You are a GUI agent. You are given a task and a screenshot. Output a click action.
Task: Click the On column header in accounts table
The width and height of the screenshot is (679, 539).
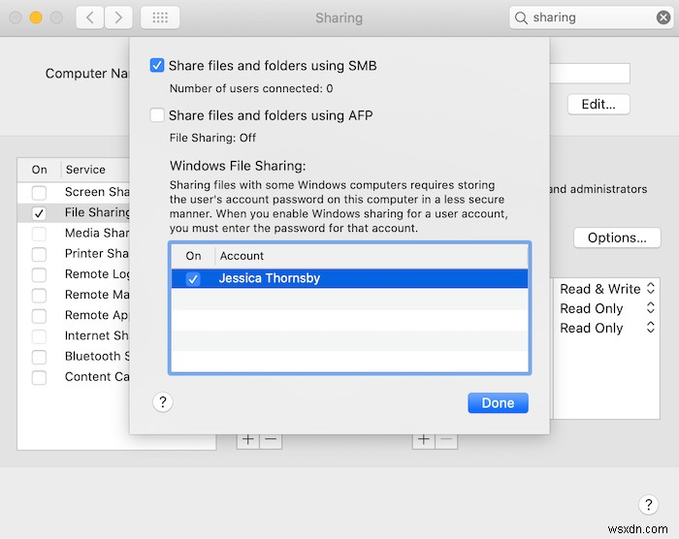(x=193, y=256)
